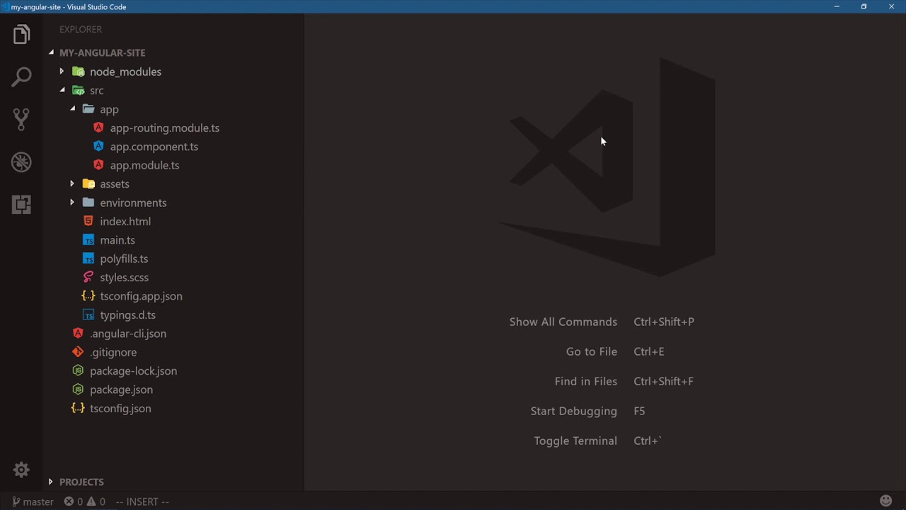Click the src folder icon
The image size is (906, 510).
79,91
